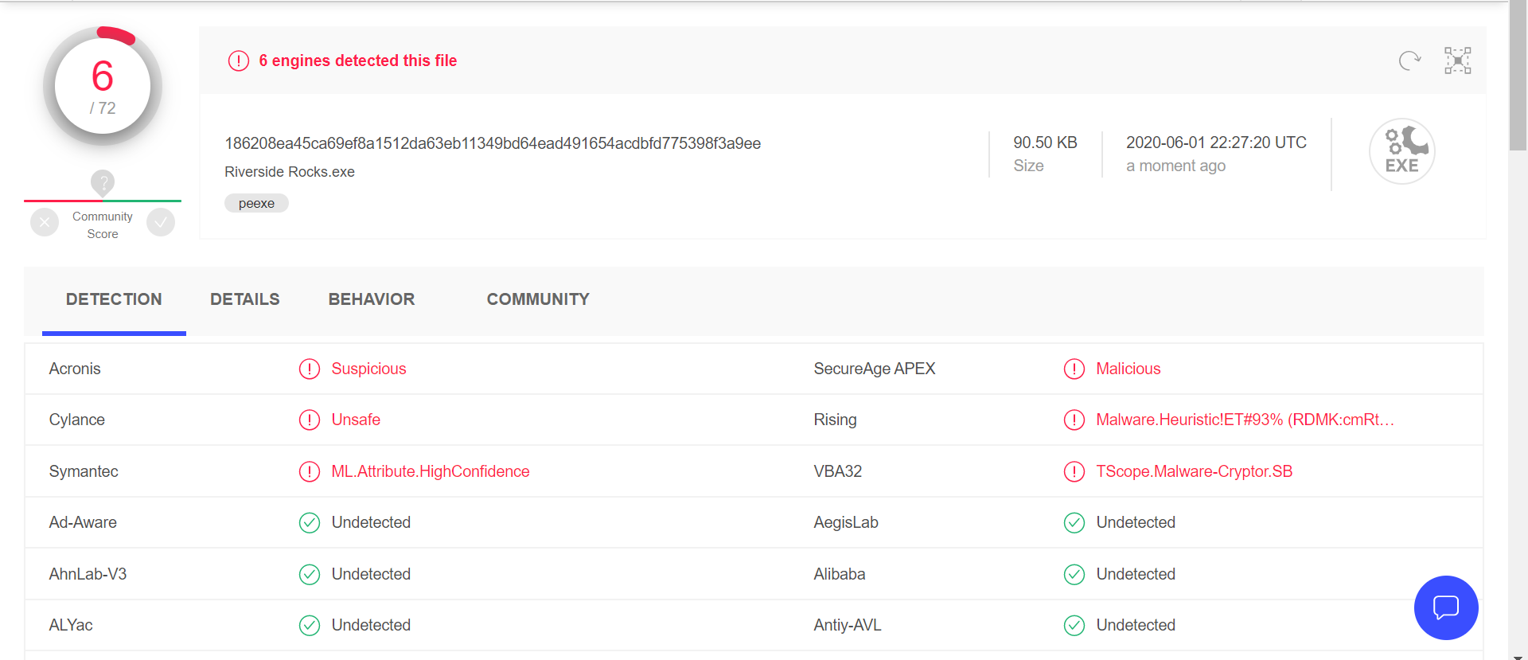This screenshot has width=1528, height=660.
Task: Click the peexe tag
Action: coord(256,203)
